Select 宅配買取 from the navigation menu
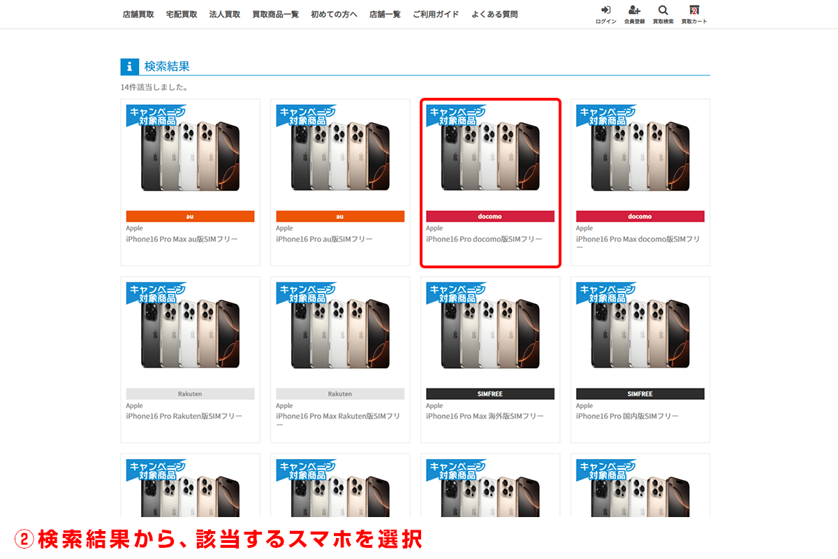 182,13
